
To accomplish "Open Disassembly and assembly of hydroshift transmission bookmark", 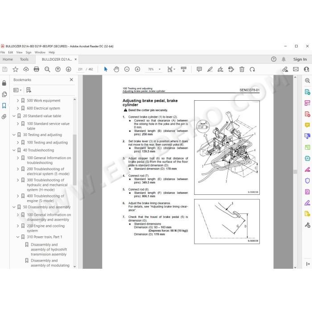I will pyautogui.click(x=49, y=249).
